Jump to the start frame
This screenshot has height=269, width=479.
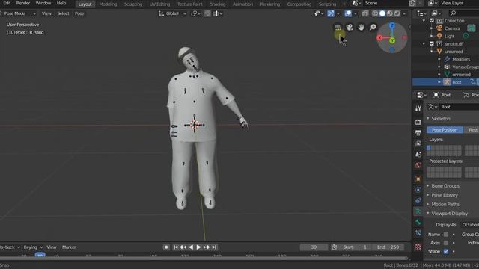click(x=175, y=247)
